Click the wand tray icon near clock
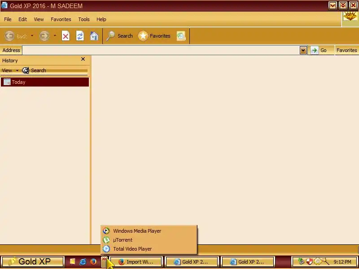 [325, 261]
